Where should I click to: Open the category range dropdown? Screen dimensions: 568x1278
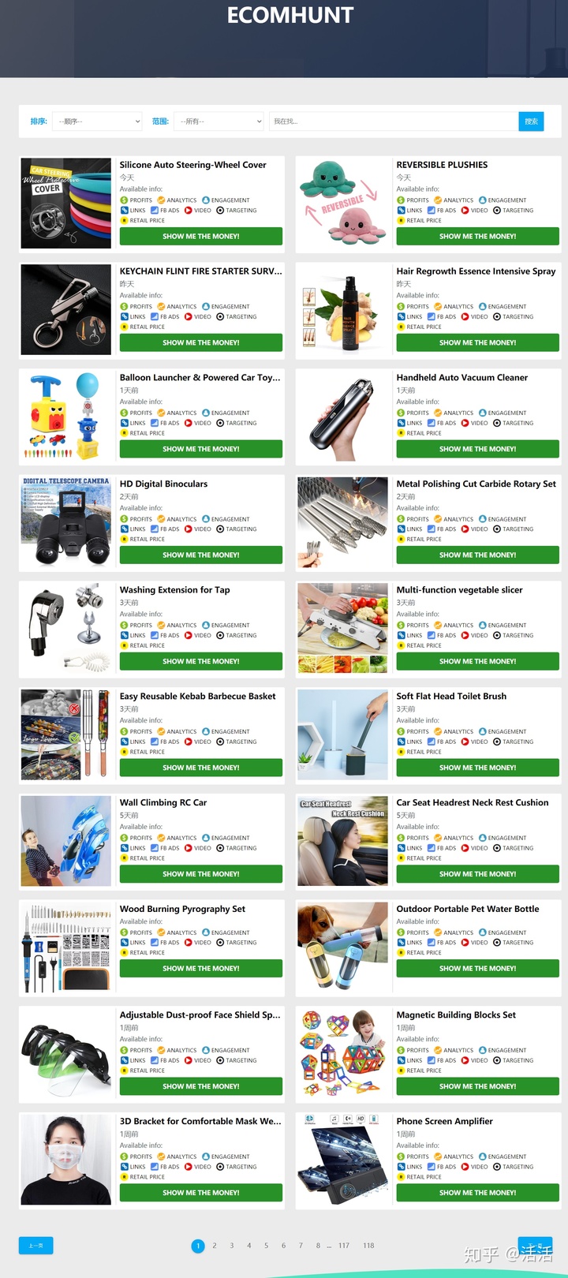(219, 121)
